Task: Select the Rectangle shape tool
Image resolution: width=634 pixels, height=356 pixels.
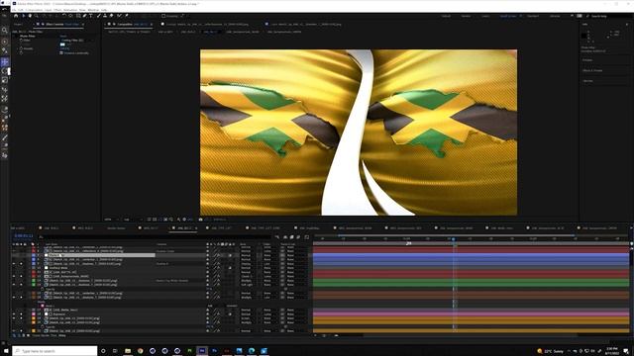Action: tap(78, 16)
